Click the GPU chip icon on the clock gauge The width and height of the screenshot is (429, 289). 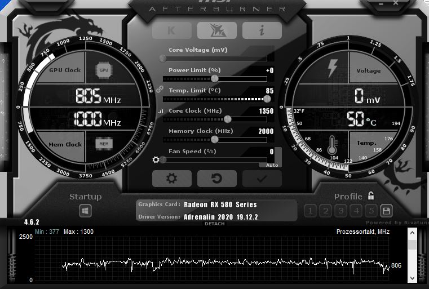(x=104, y=70)
